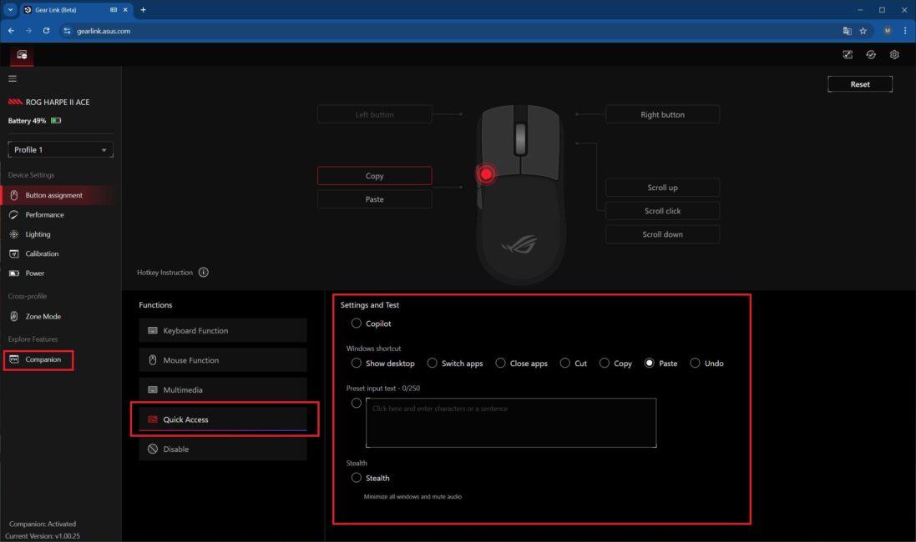Select Multimedia function category

point(223,389)
